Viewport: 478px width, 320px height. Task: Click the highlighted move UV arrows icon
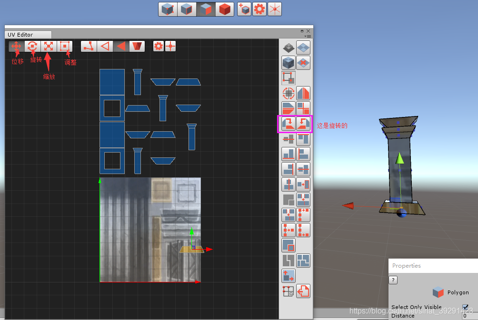(x=288, y=276)
